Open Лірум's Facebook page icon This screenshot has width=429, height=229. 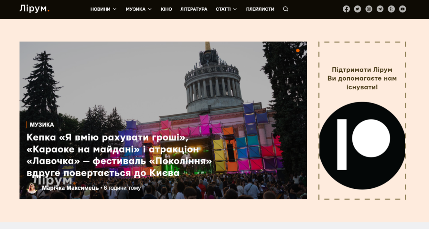[x=346, y=9]
